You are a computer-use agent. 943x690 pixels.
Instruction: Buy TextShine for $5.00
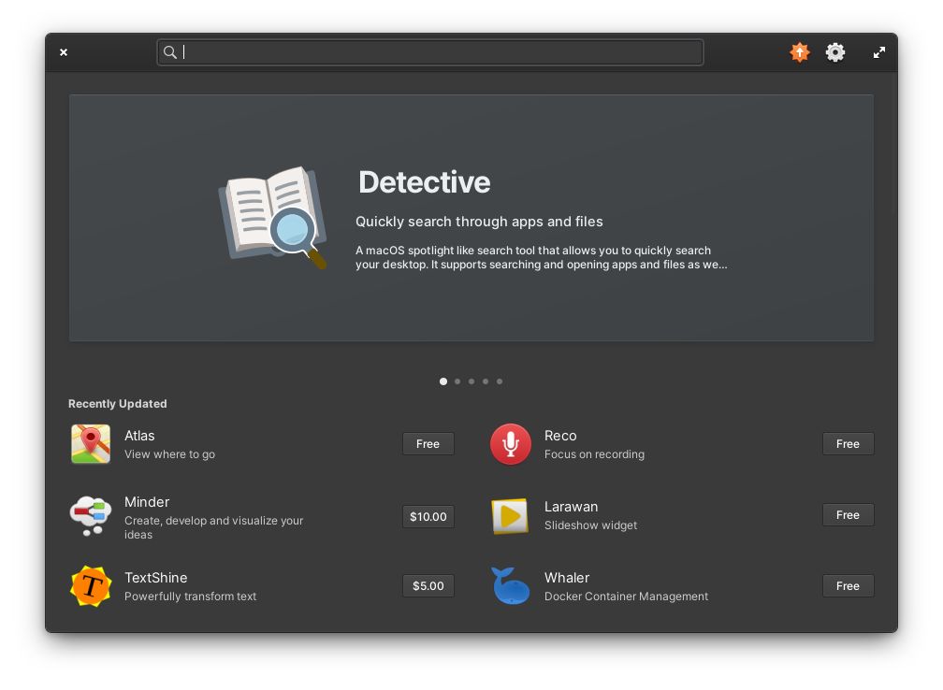[x=428, y=585]
